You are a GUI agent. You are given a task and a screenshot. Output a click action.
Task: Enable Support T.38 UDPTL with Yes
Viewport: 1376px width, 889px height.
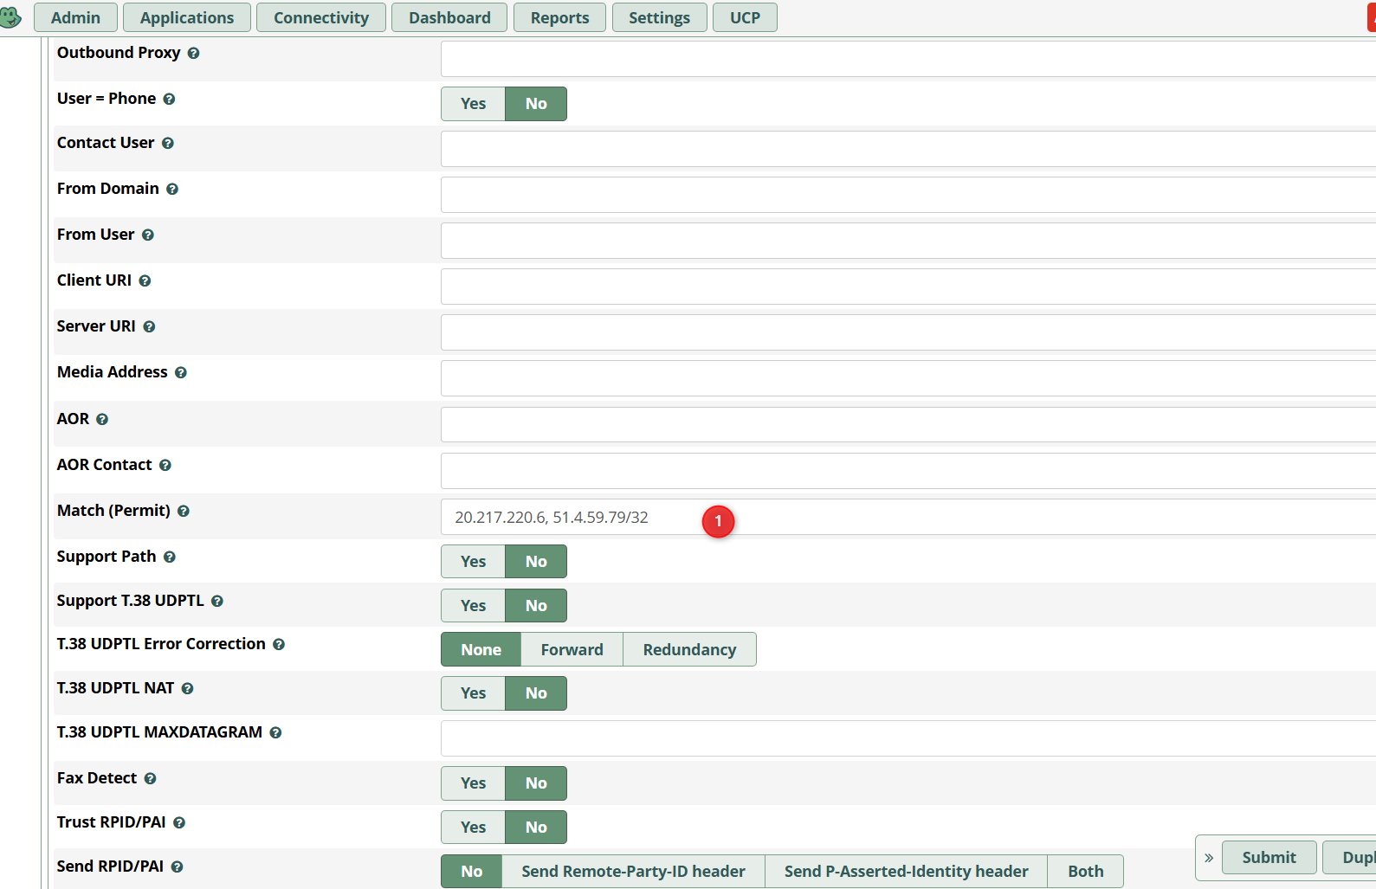tap(473, 606)
